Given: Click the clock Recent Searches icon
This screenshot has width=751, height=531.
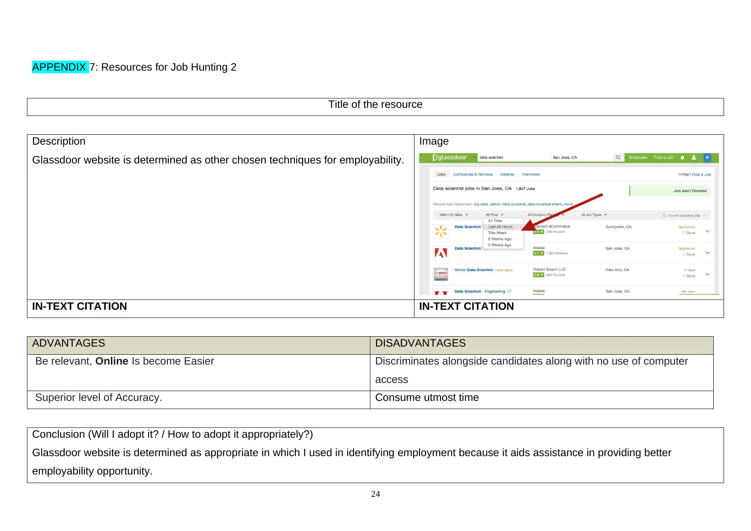Looking at the screenshot, I should [x=665, y=215].
